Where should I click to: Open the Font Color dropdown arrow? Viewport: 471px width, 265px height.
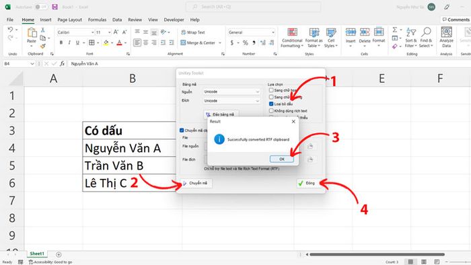(126, 43)
